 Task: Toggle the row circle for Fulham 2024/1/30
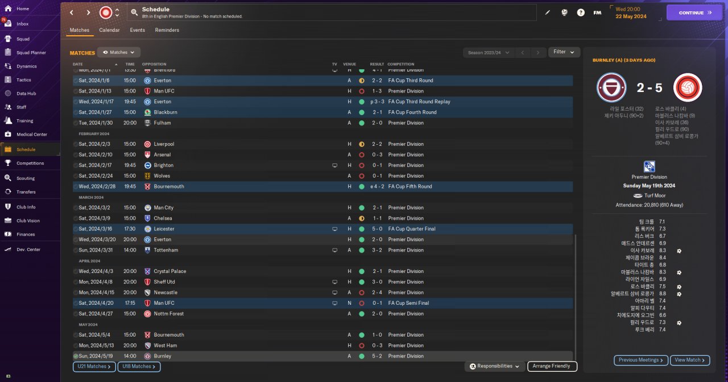(x=76, y=123)
